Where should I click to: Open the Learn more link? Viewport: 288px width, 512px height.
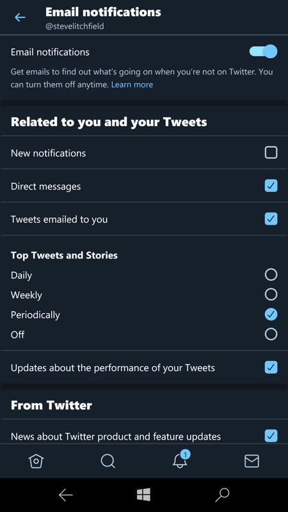[x=132, y=84]
